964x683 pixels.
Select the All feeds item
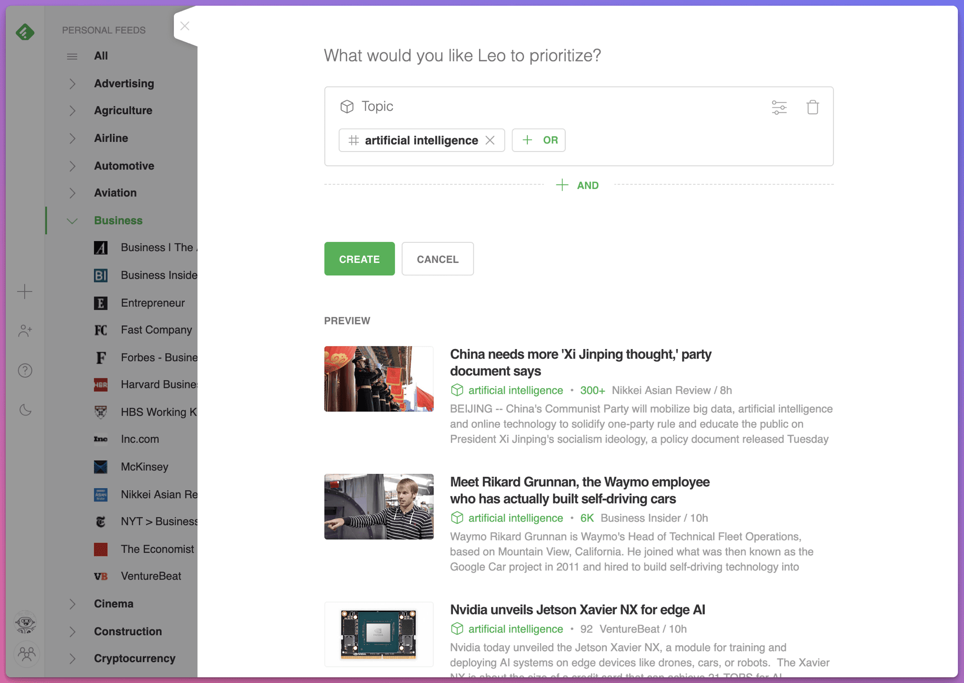100,56
